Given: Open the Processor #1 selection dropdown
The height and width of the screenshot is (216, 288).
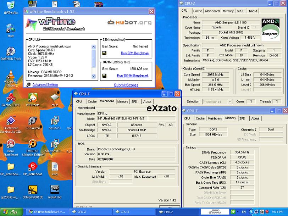Looking at the screenshot, I should 229,101.
